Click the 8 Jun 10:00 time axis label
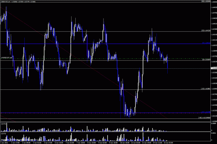The width and height of the screenshot is (217, 144). 92,143
